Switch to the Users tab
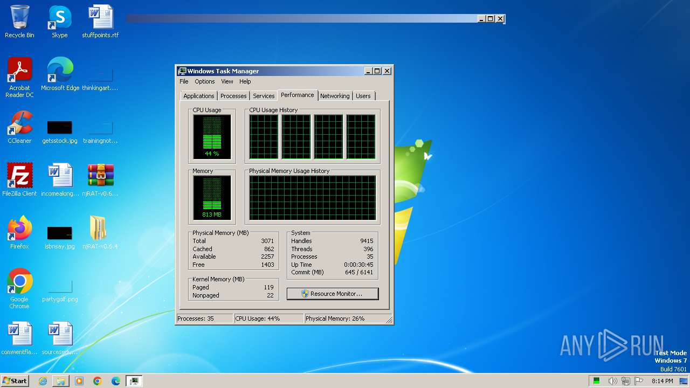The image size is (690, 388). tap(363, 96)
